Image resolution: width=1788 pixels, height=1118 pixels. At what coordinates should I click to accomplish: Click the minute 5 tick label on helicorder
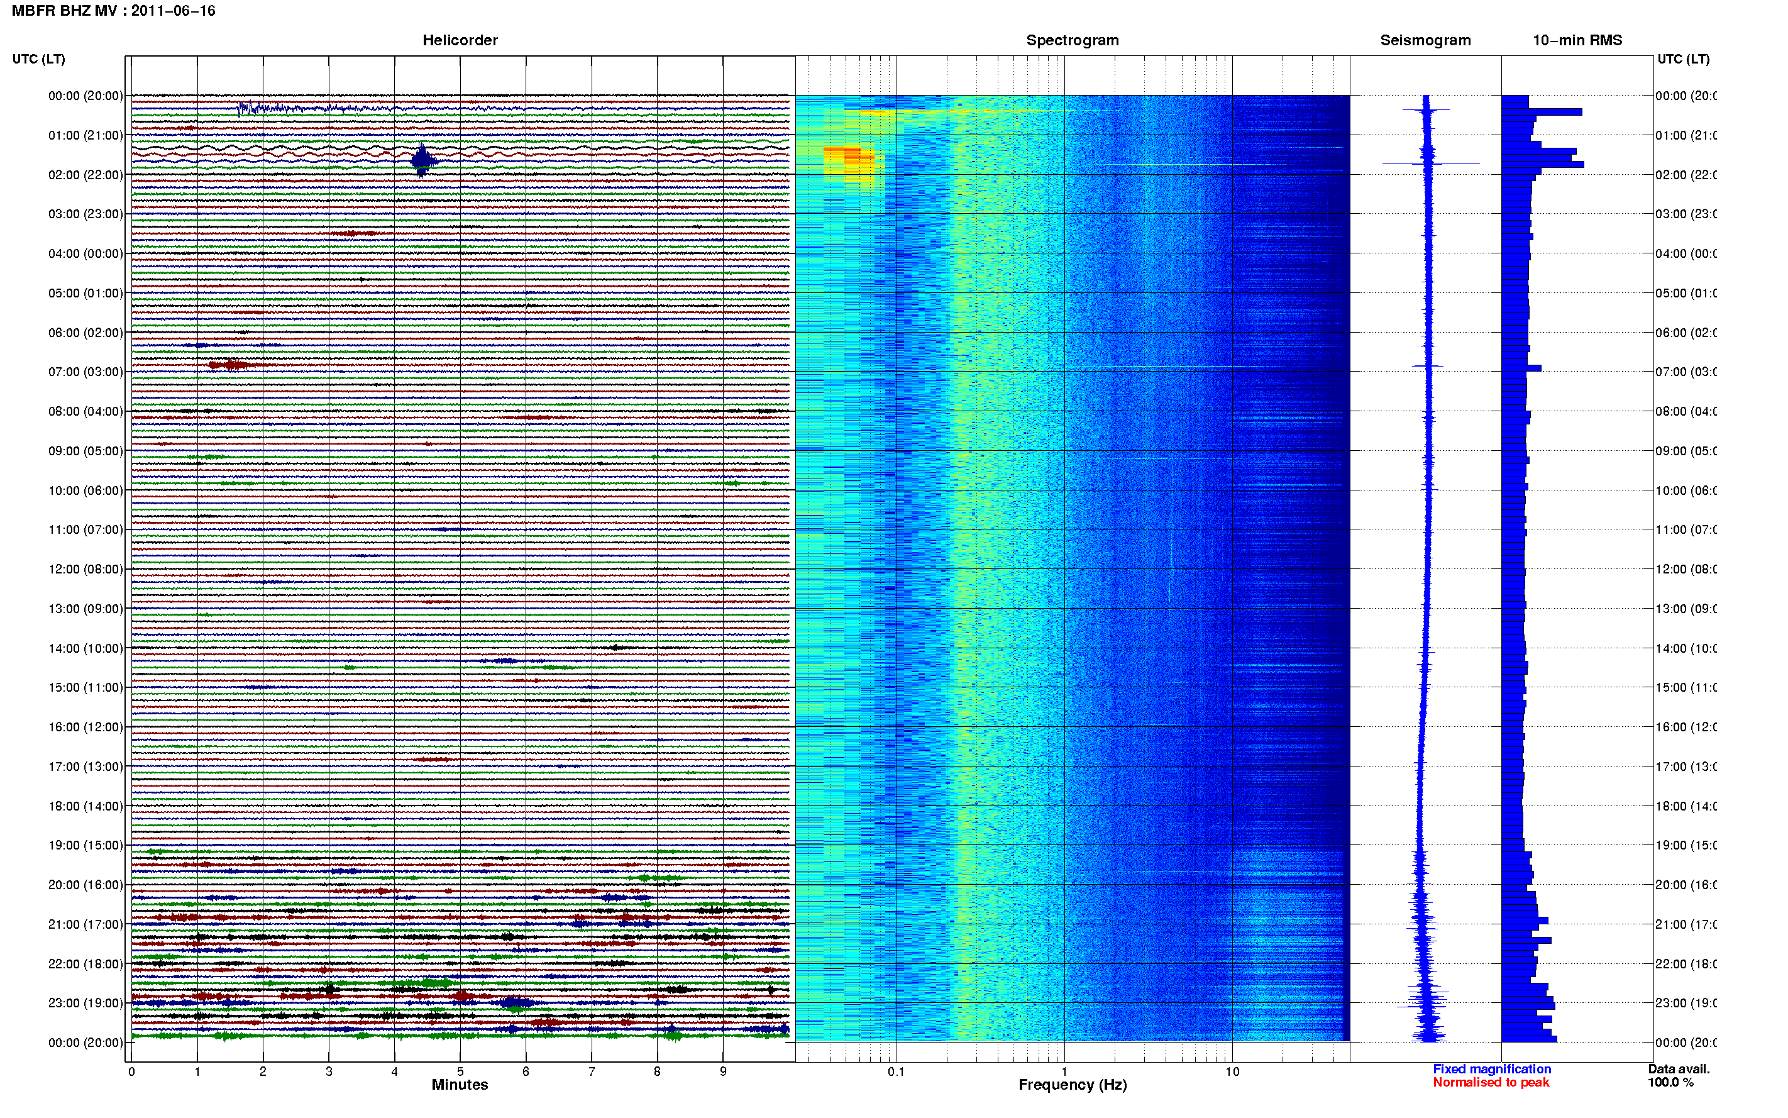pyautogui.click(x=460, y=1071)
